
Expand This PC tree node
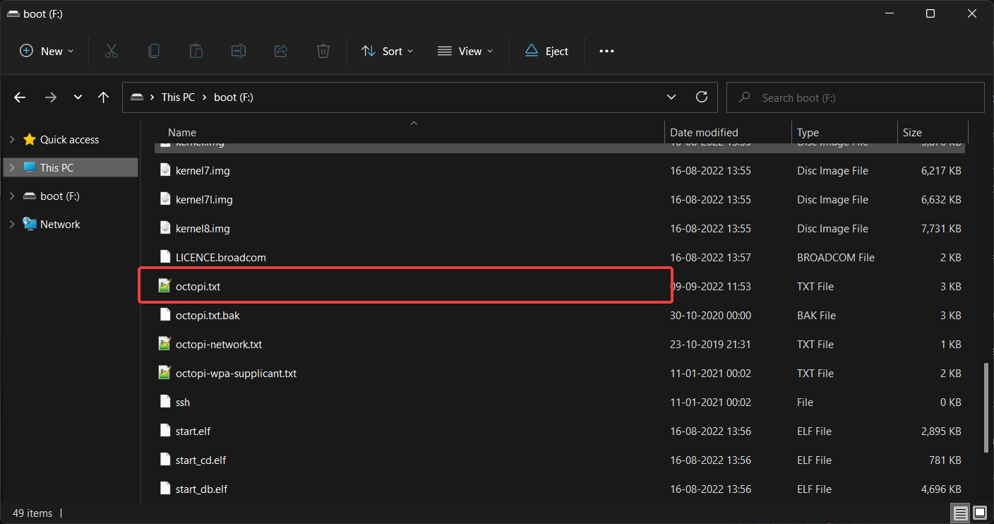11,167
